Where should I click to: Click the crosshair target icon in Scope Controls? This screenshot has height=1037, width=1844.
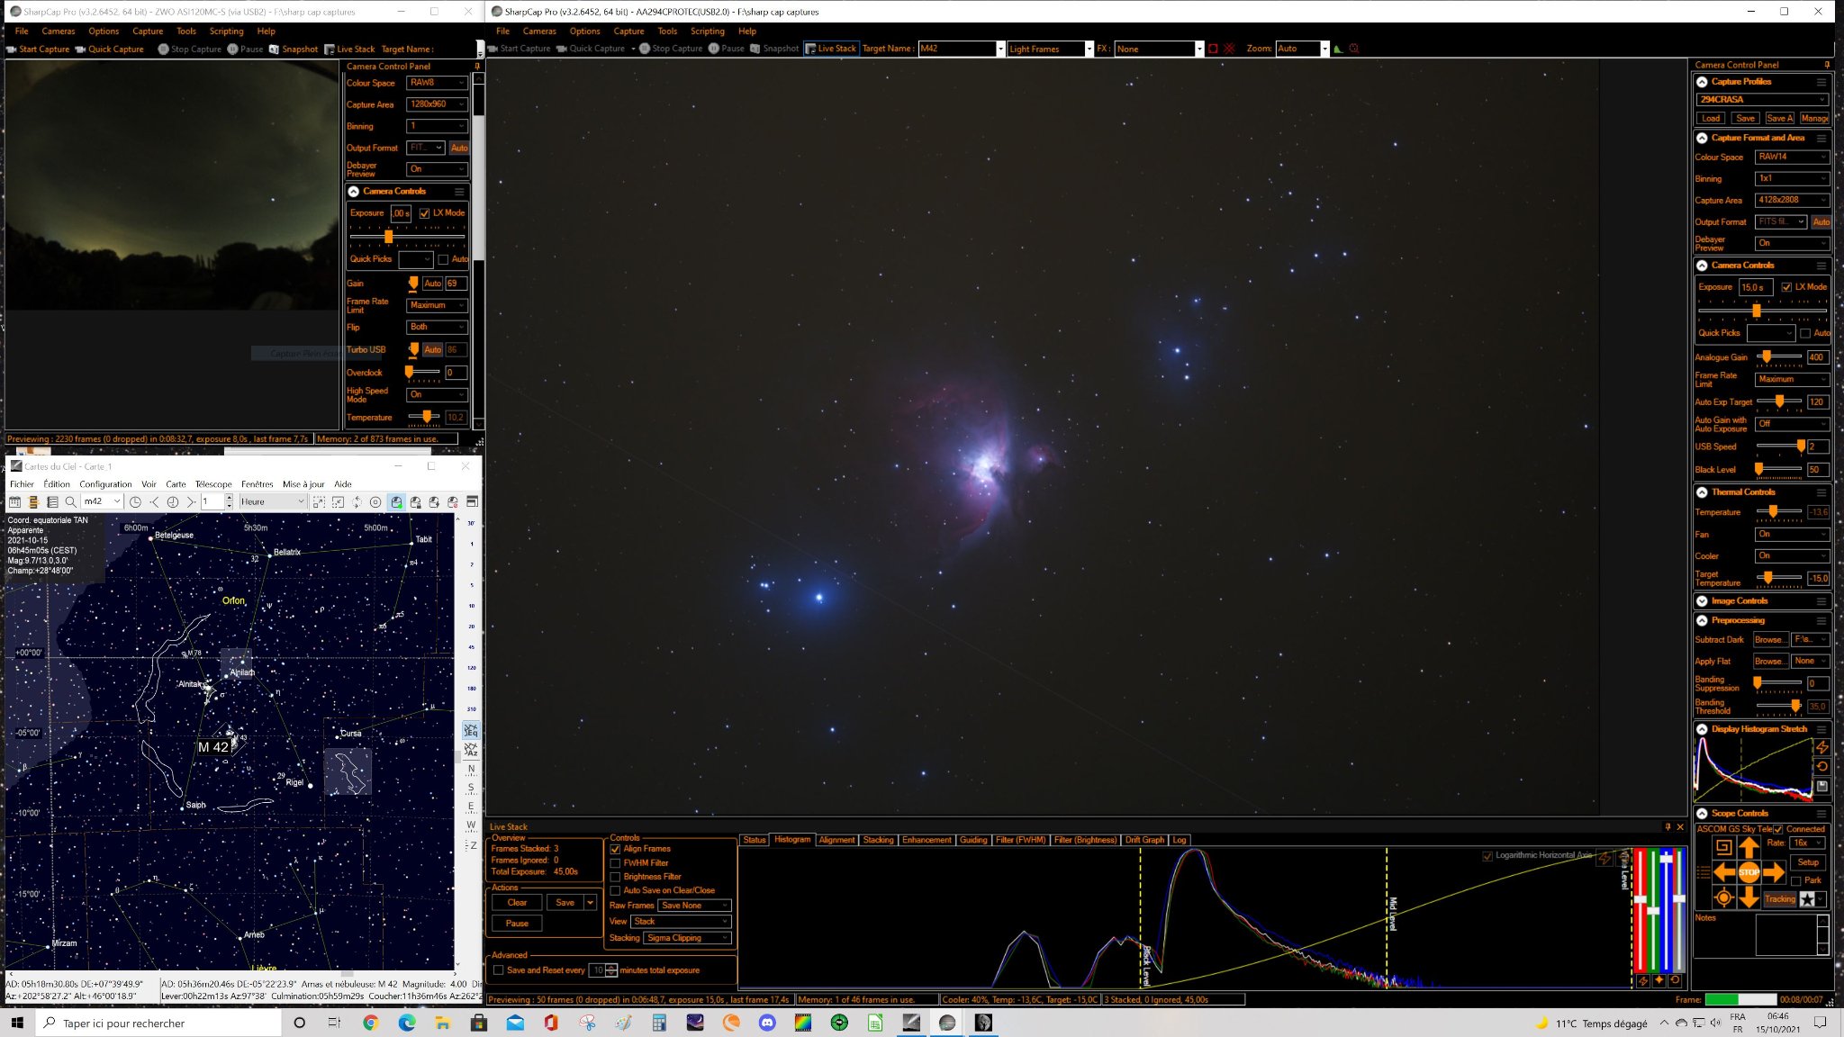1723,897
